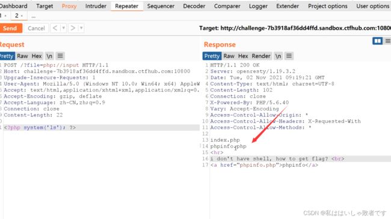Image resolution: width=391 pixels, height=219 pixels.
Task: Expand previous-history dropdown arrow
Action: tap(63, 28)
